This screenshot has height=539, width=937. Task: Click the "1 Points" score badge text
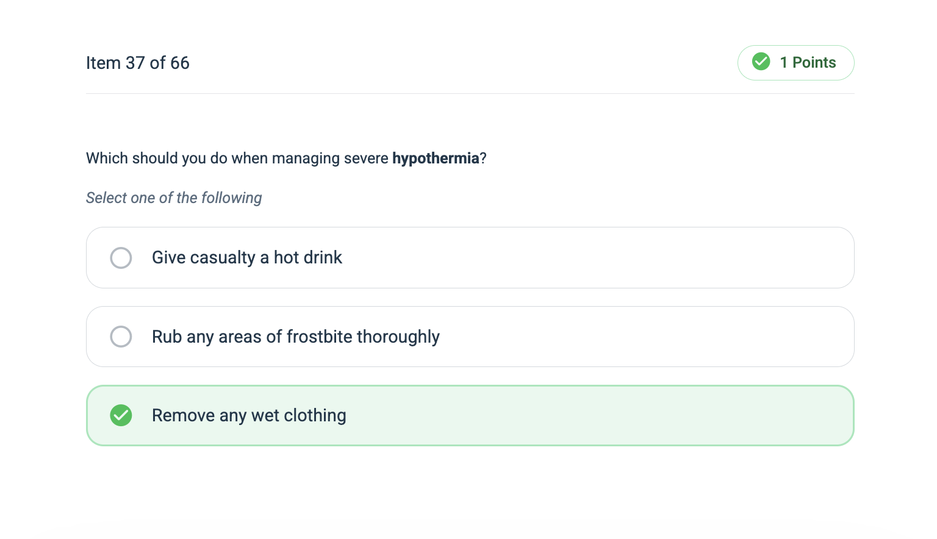808,62
